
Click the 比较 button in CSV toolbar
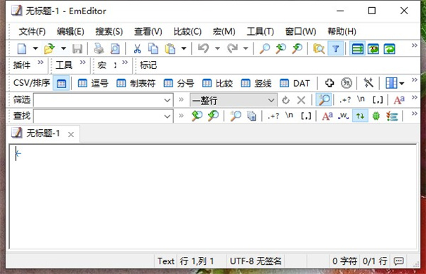(217, 83)
